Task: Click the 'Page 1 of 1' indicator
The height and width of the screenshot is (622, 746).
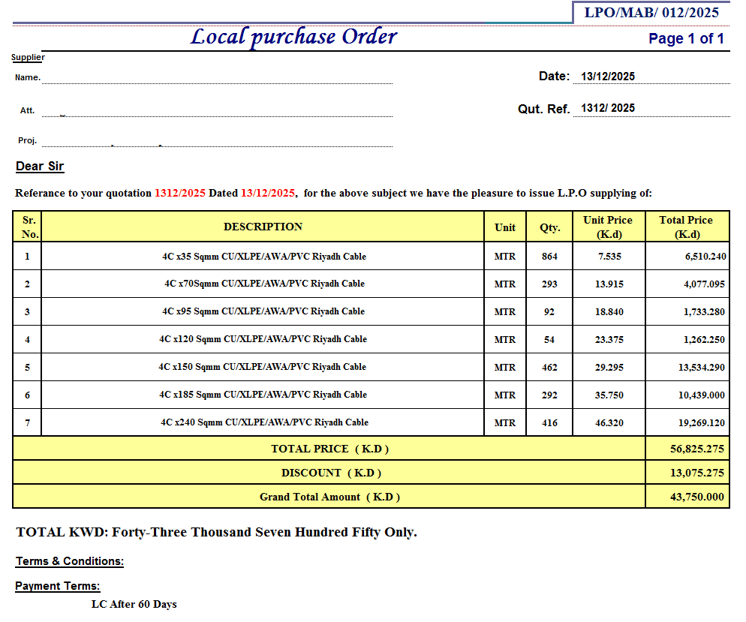Action: 686,38
